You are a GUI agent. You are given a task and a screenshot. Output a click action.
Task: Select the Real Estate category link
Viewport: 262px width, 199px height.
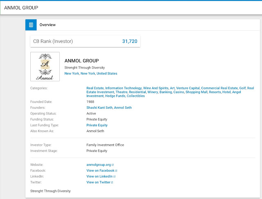[95, 88]
